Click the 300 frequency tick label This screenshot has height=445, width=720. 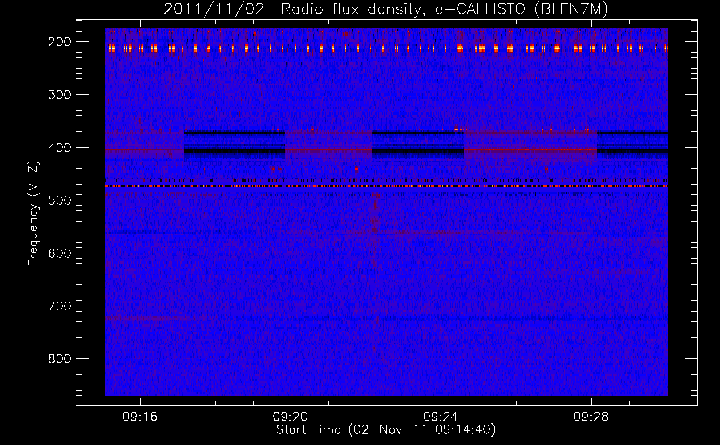click(60, 95)
